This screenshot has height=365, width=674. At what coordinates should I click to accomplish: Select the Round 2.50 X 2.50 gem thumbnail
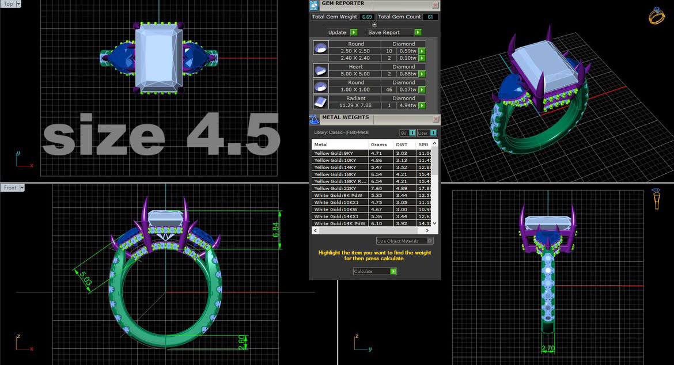click(321, 47)
